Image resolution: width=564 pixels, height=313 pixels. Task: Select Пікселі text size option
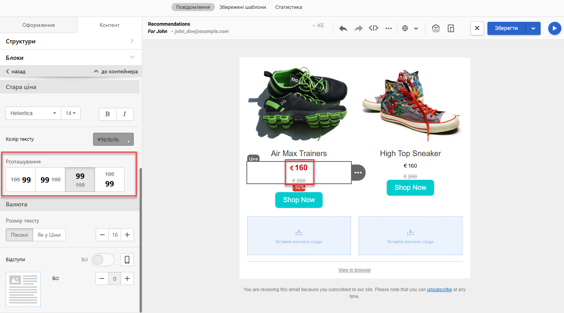[x=19, y=235]
